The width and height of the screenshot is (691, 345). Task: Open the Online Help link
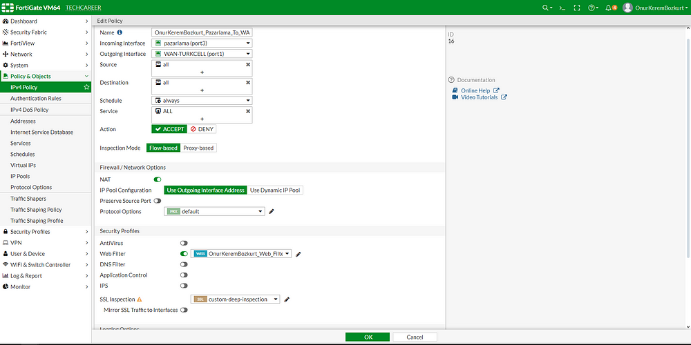pos(475,90)
